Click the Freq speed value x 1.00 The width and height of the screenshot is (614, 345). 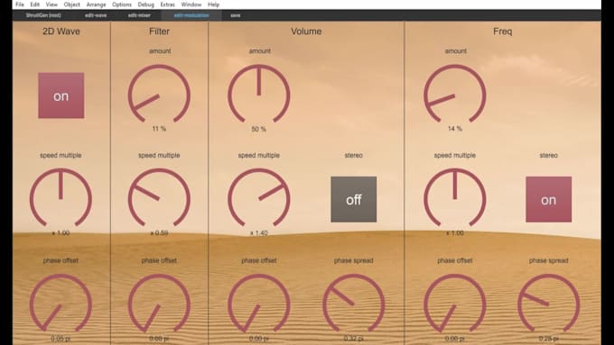tap(454, 233)
